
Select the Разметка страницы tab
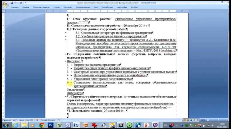(41, 7)
